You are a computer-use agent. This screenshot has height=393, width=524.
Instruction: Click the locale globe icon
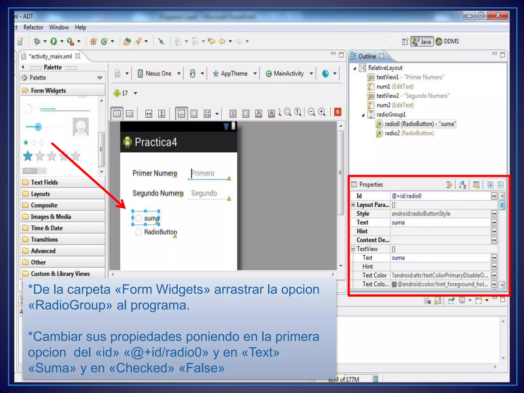pyautogui.click(x=325, y=74)
